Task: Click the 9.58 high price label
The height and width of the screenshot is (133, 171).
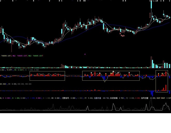Action: click(x=155, y=1)
